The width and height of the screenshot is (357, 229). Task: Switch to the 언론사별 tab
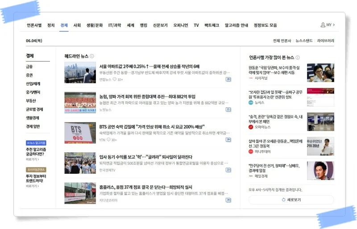(x=34, y=25)
